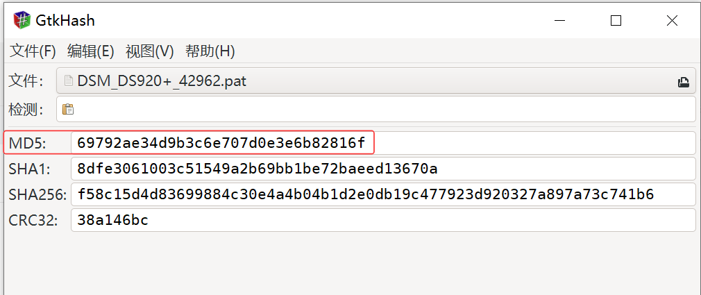Screen dimensions: 701x295
Task: Open the 视图(V) menu
Action: [149, 51]
